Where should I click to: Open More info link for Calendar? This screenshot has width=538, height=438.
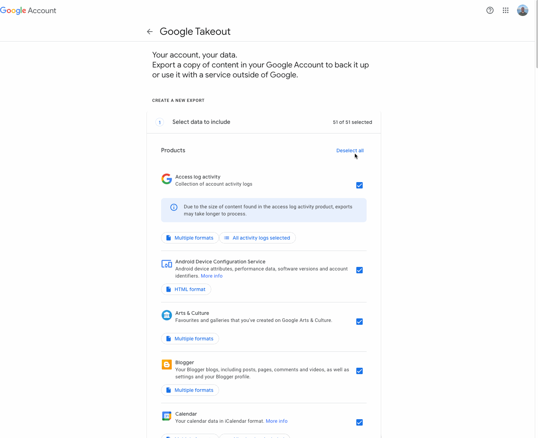pos(277,421)
